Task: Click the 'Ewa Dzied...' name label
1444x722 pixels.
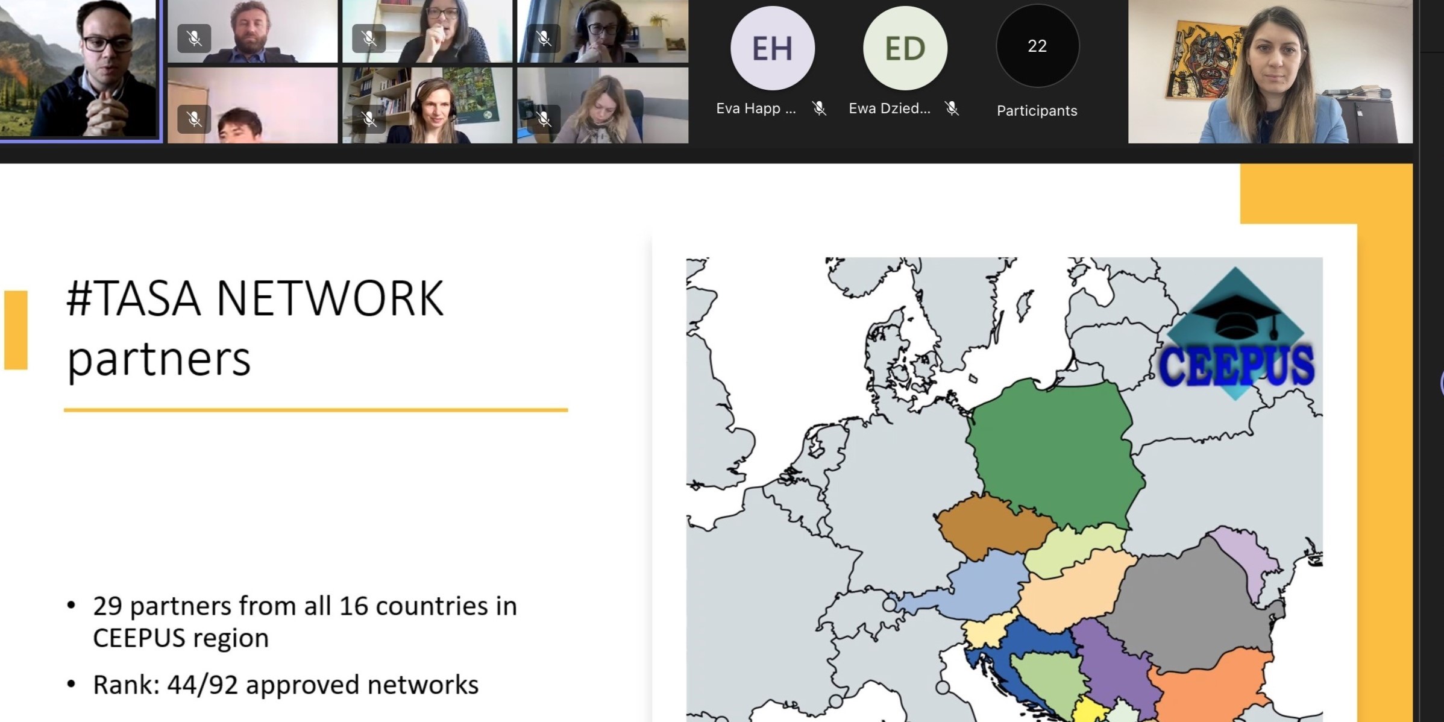Action: click(x=890, y=108)
